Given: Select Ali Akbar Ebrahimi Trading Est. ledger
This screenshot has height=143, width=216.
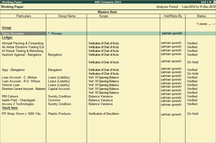Looking at the screenshot, I should (x=23, y=47).
